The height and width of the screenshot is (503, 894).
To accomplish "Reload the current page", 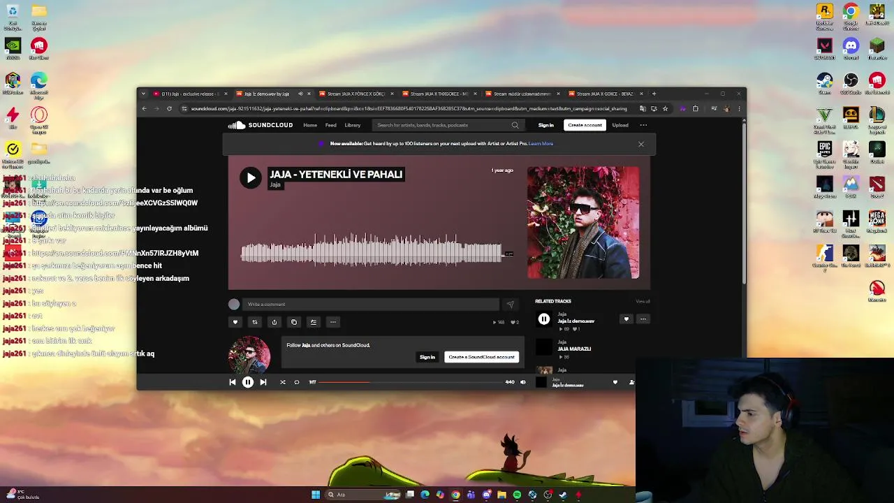I will pyautogui.click(x=169, y=108).
